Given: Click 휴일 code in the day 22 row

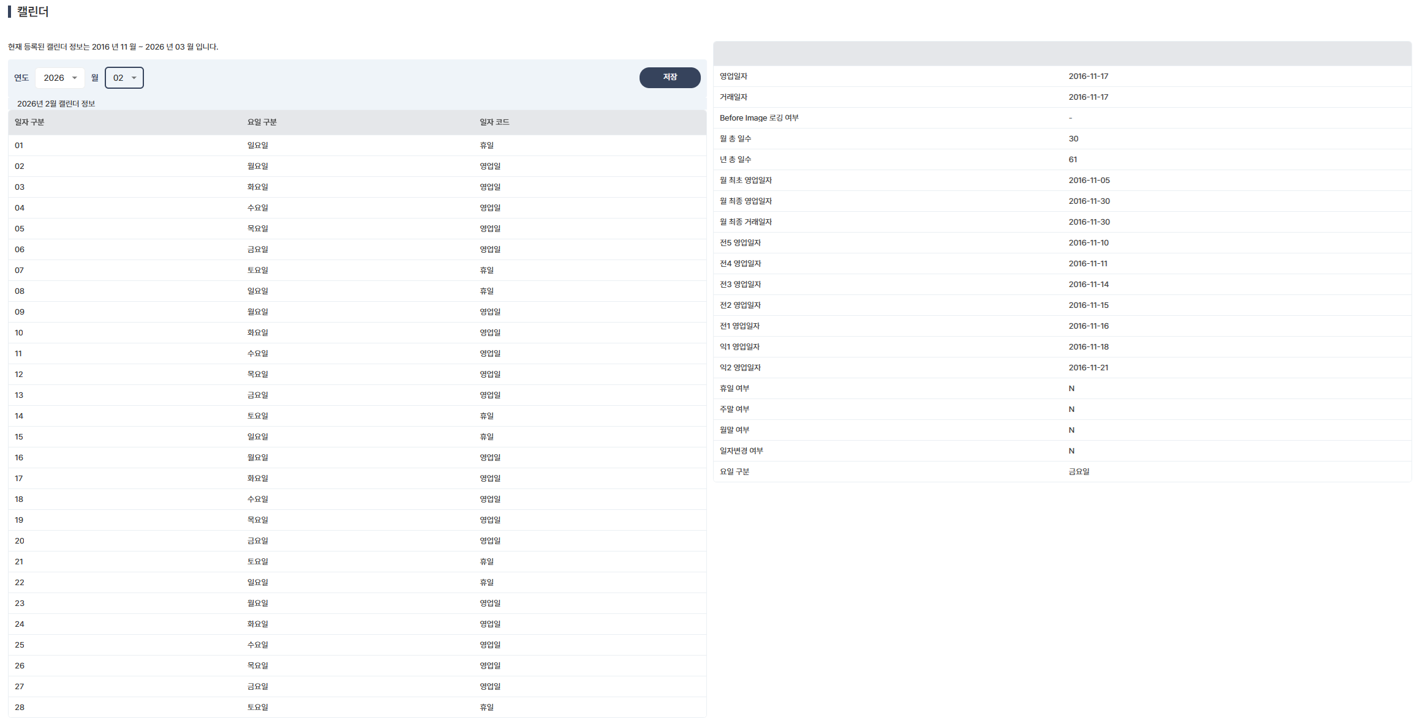Looking at the screenshot, I should point(486,583).
